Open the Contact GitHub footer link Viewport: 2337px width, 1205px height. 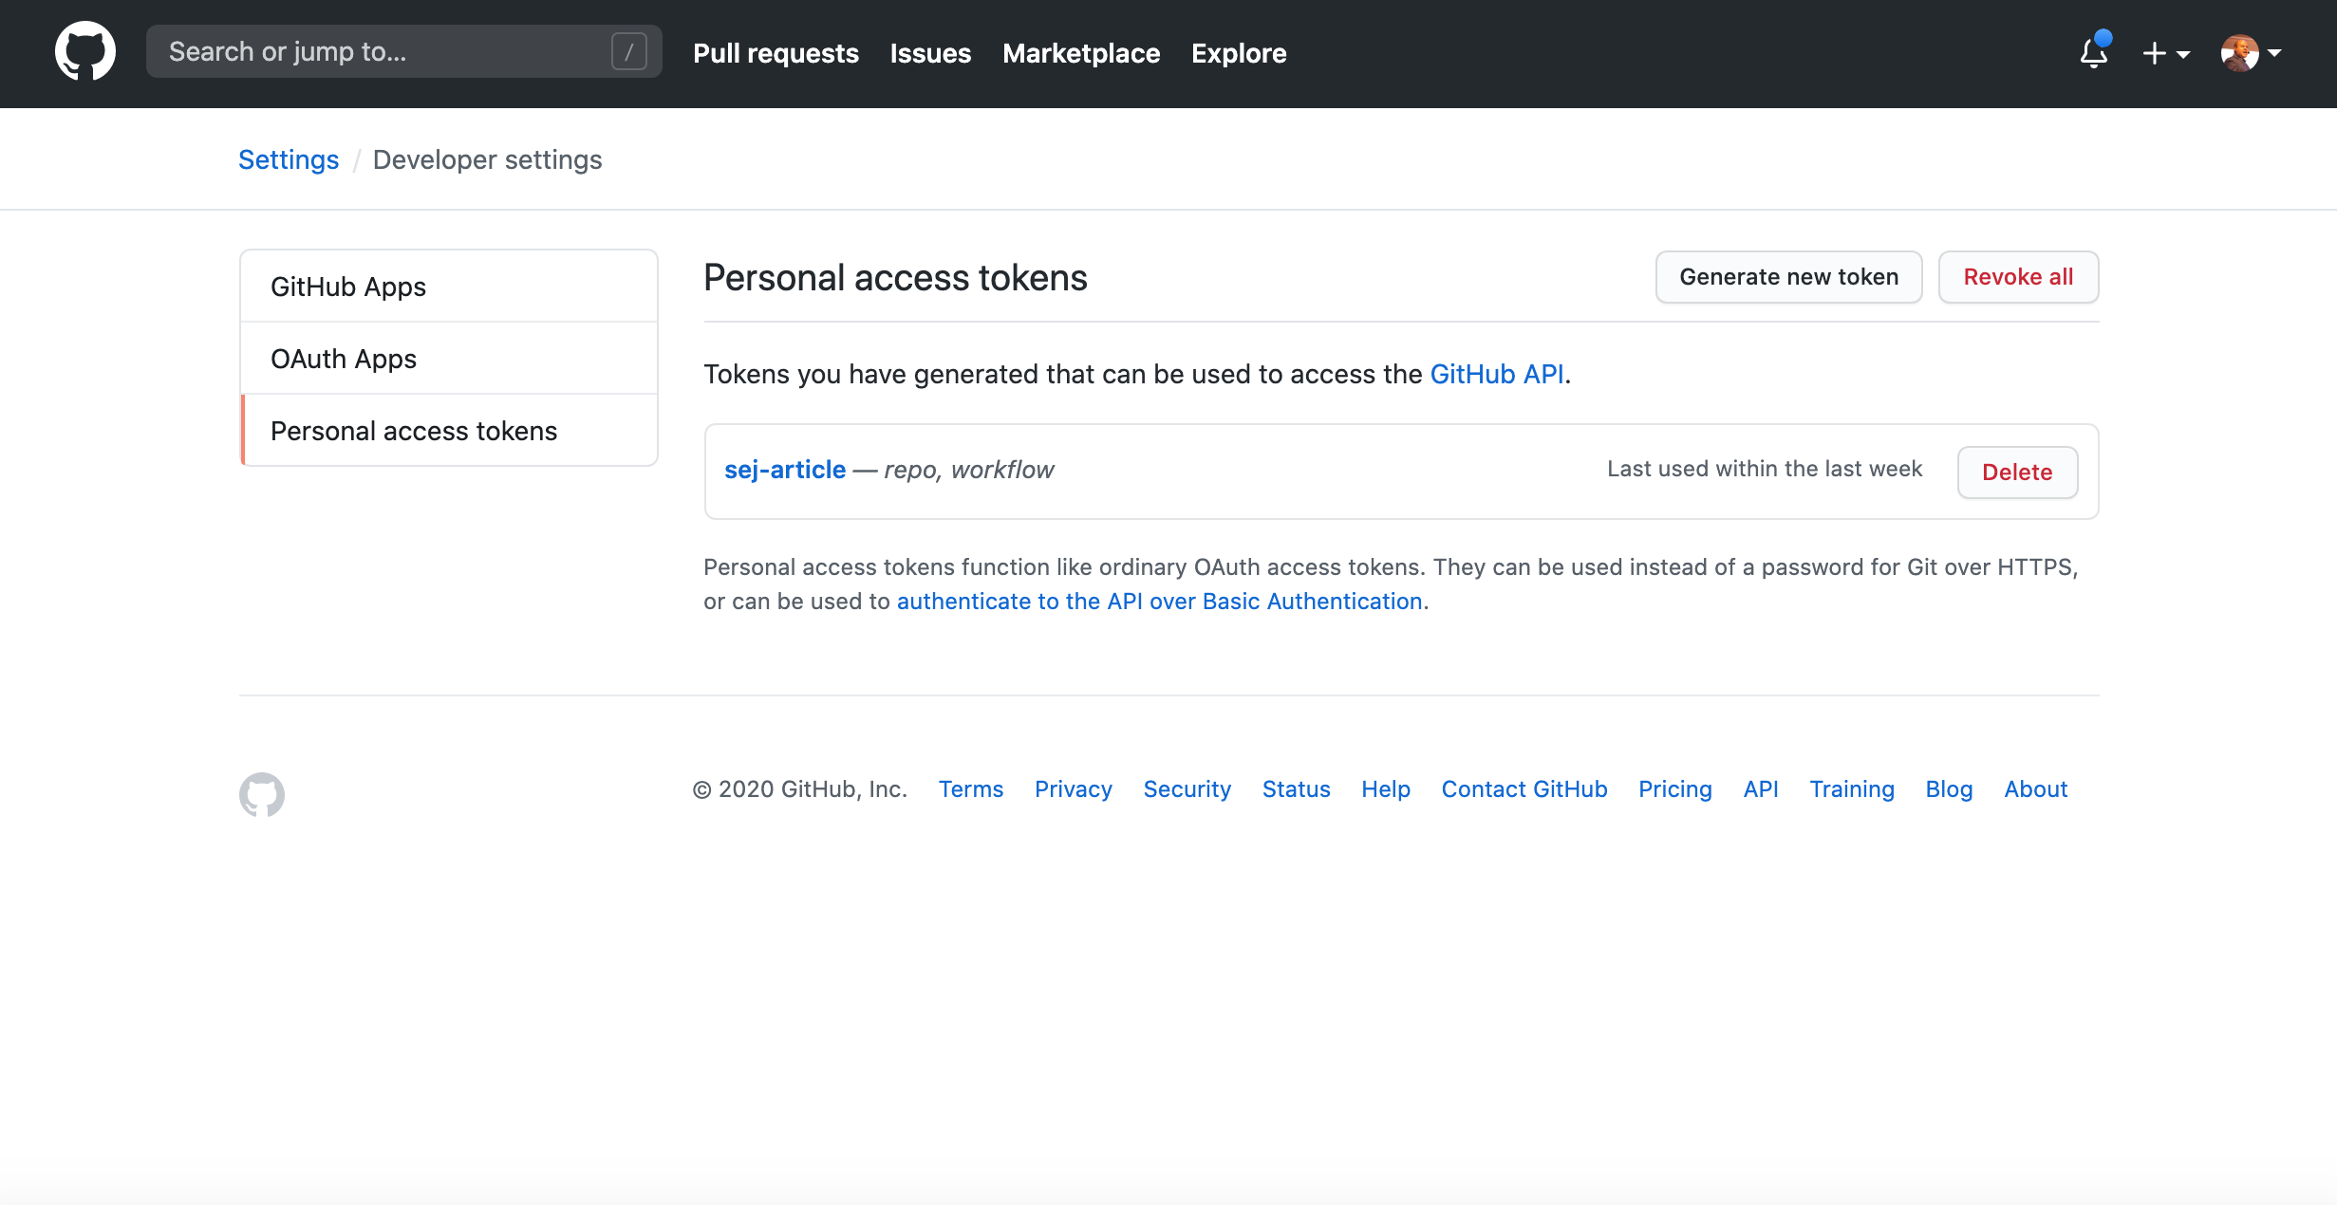pyautogui.click(x=1524, y=788)
